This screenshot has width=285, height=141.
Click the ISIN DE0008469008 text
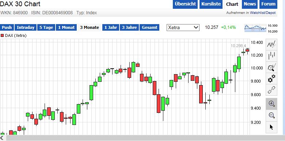(52, 13)
